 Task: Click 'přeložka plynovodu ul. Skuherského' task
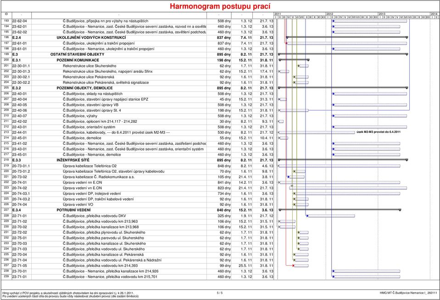[104, 232]
